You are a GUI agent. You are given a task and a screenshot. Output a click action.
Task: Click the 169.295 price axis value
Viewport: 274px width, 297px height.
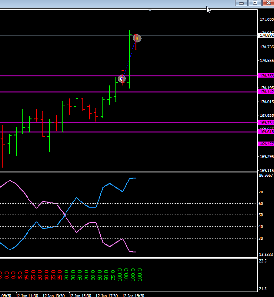click(267, 157)
